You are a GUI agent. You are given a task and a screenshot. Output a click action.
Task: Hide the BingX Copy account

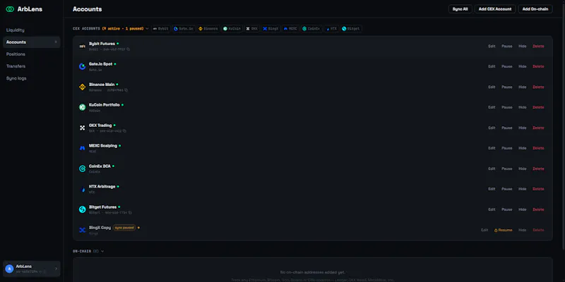click(x=522, y=230)
